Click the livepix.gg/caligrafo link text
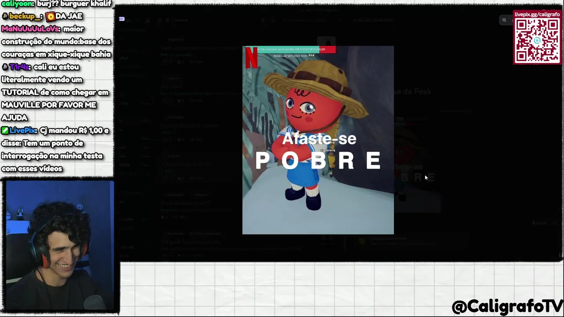564x317 pixels. 537,15
